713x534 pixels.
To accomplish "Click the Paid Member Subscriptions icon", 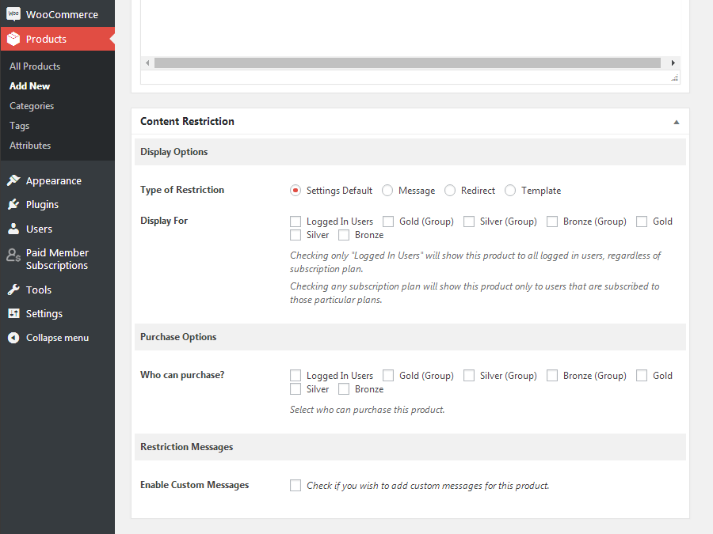I will pyautogui.click(x=13, y=256).
